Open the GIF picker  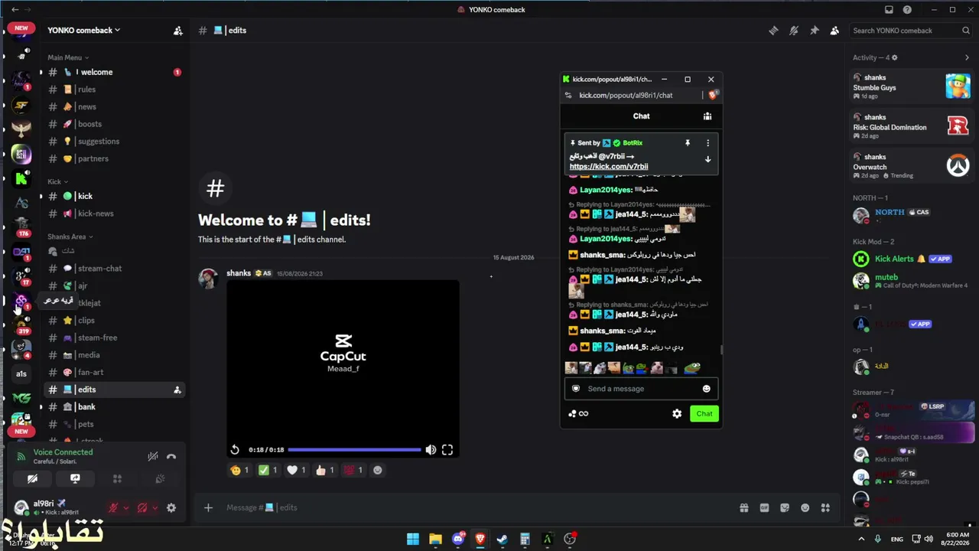[x=764, y=507]
